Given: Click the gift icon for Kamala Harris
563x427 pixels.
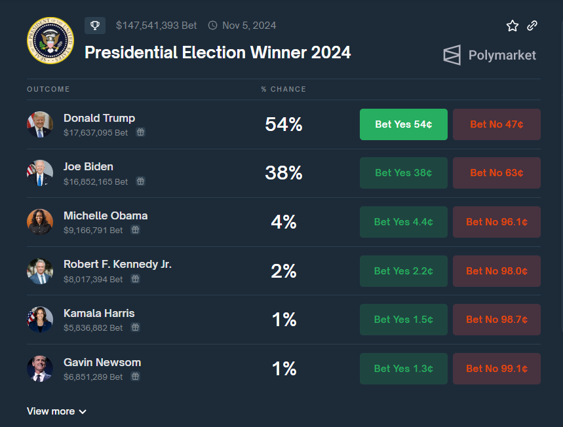Looking at the screenshot, I should pos(135,327).
